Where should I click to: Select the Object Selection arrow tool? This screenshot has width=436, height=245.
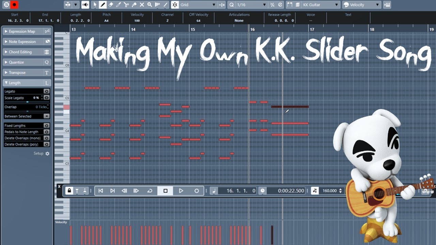pos(95,5)
